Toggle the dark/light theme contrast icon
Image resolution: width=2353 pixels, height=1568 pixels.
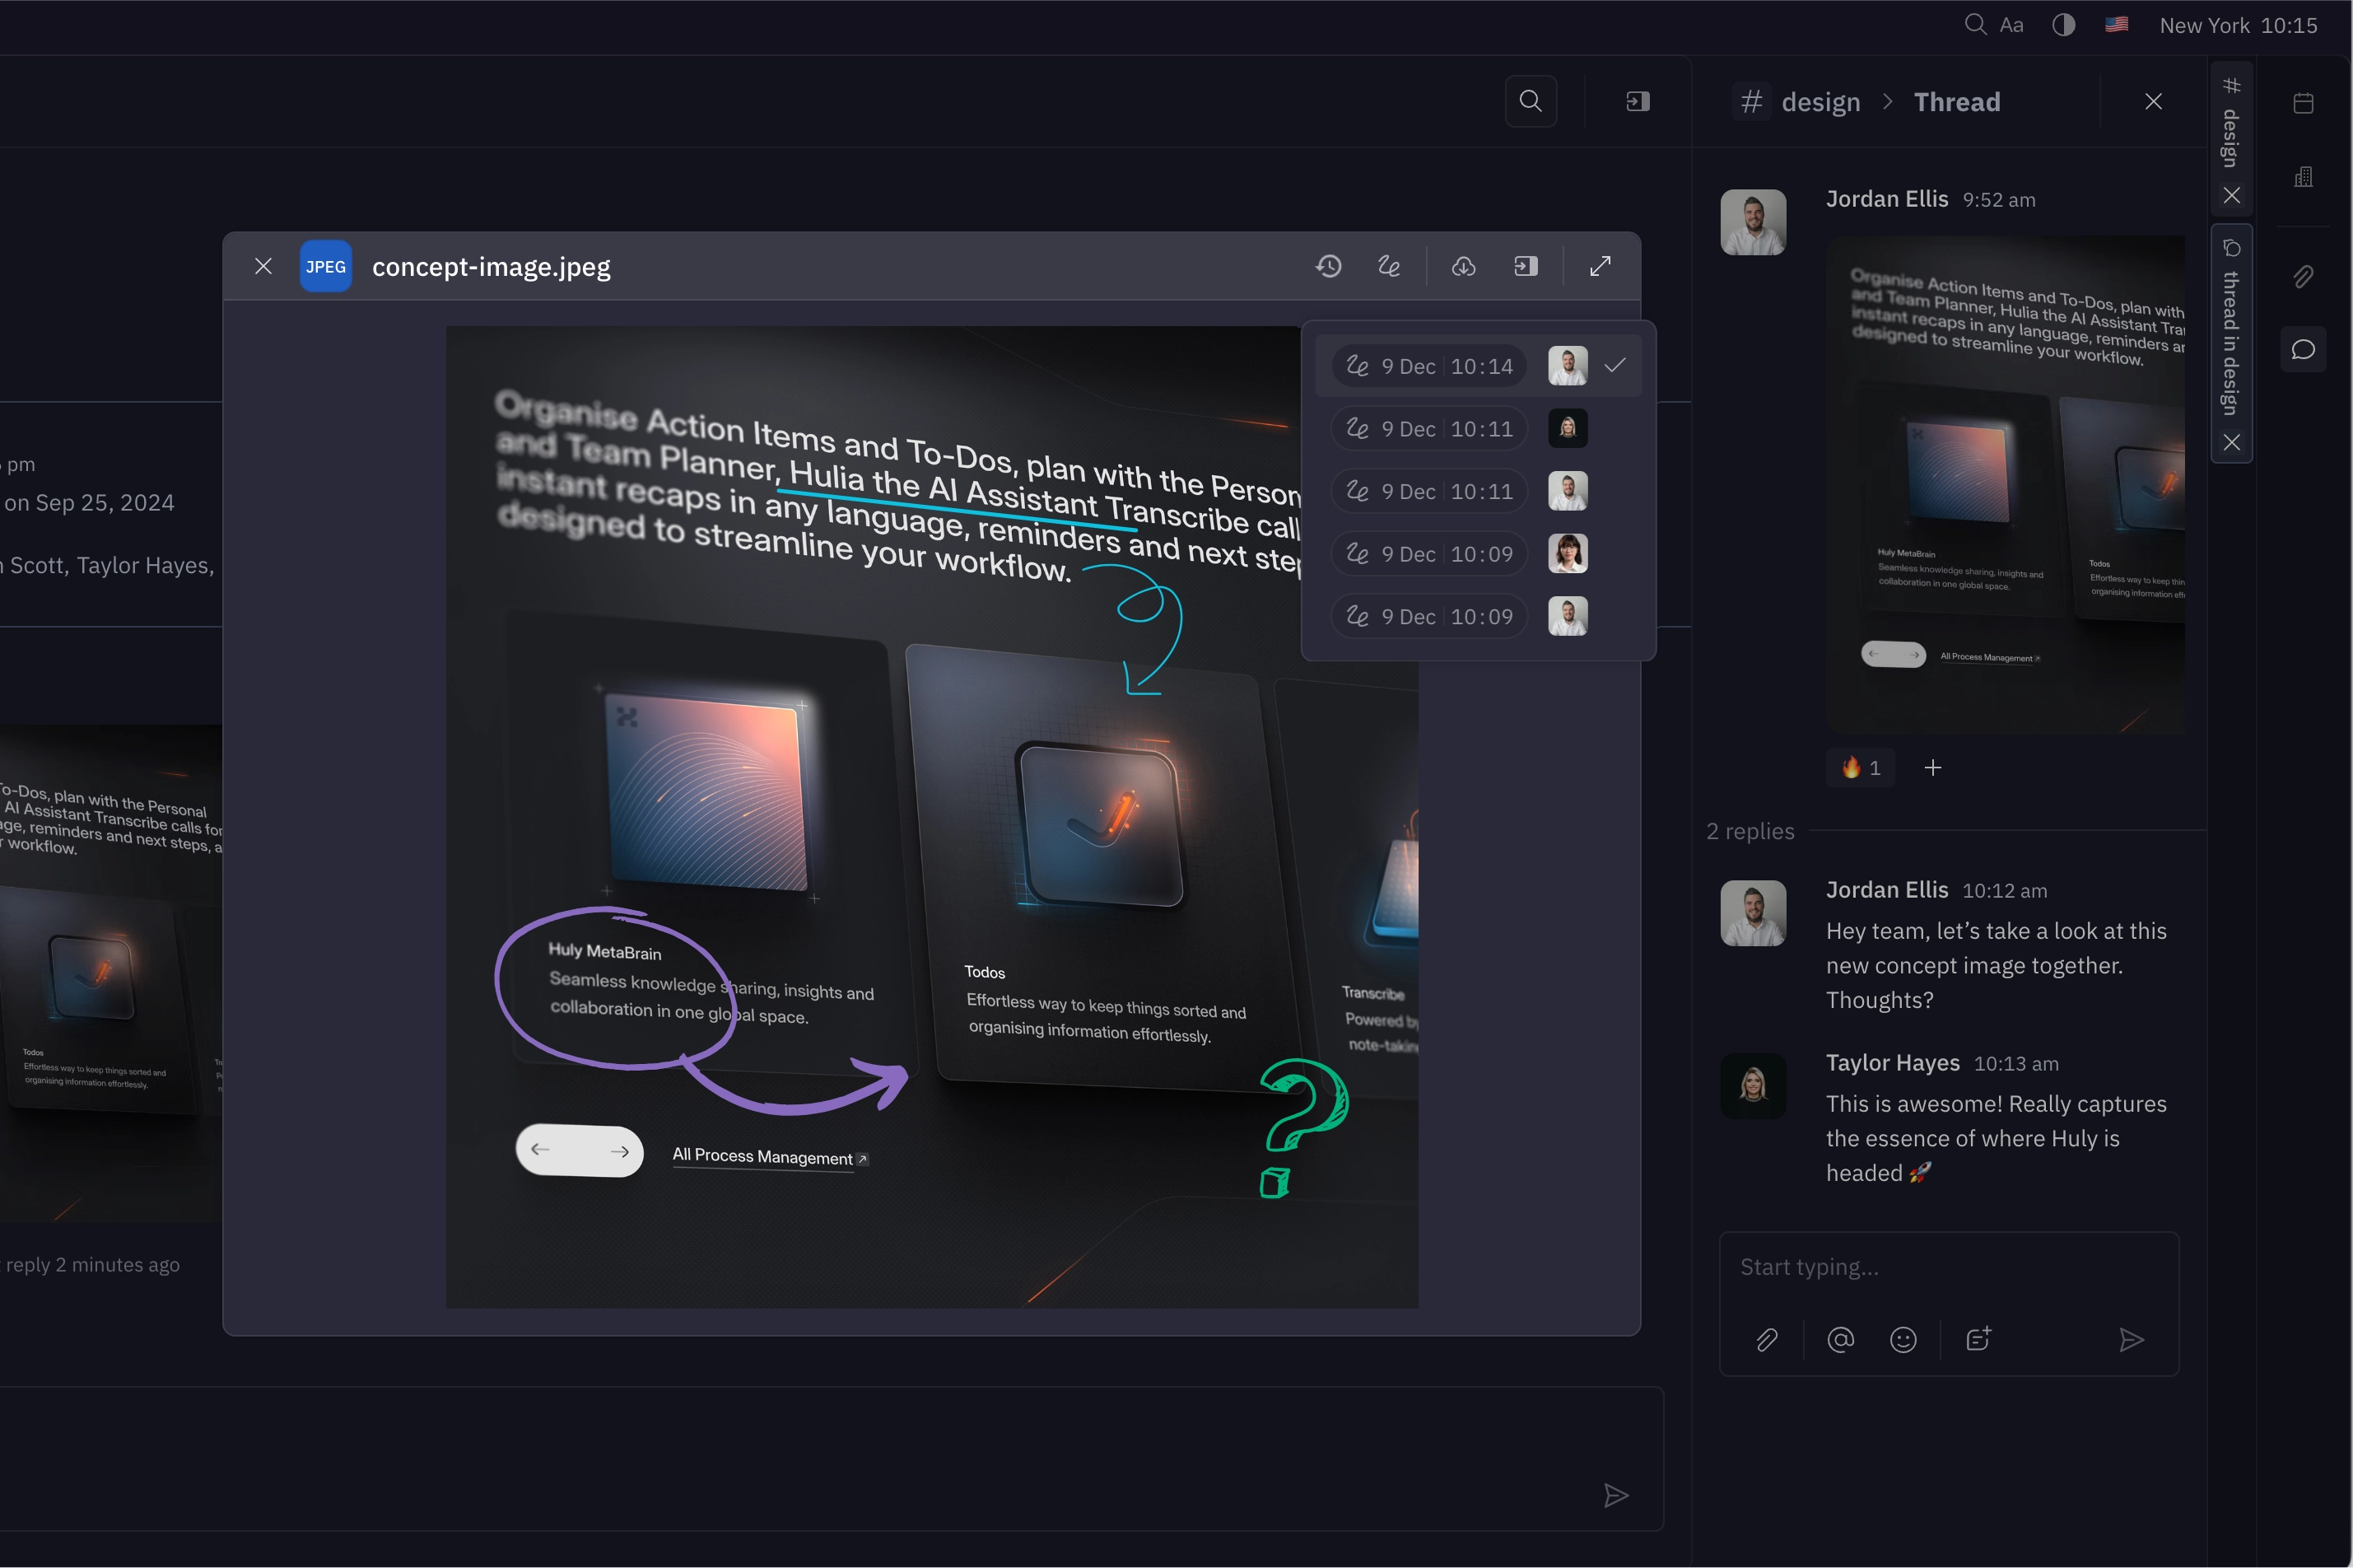point(2063,25)
